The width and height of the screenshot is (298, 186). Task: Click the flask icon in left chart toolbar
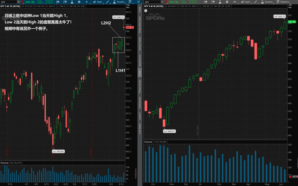pos(72,2)
